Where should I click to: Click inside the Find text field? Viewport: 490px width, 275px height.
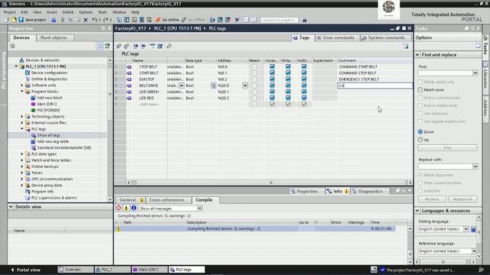446,73
